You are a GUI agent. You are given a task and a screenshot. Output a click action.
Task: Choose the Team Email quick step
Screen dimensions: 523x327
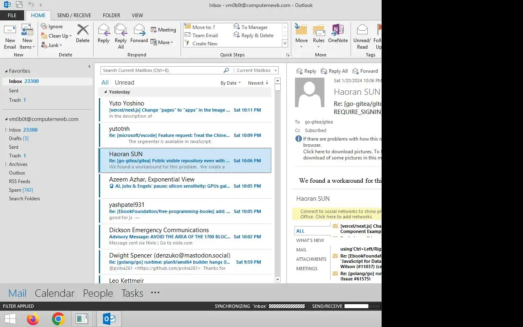(201, 35)
